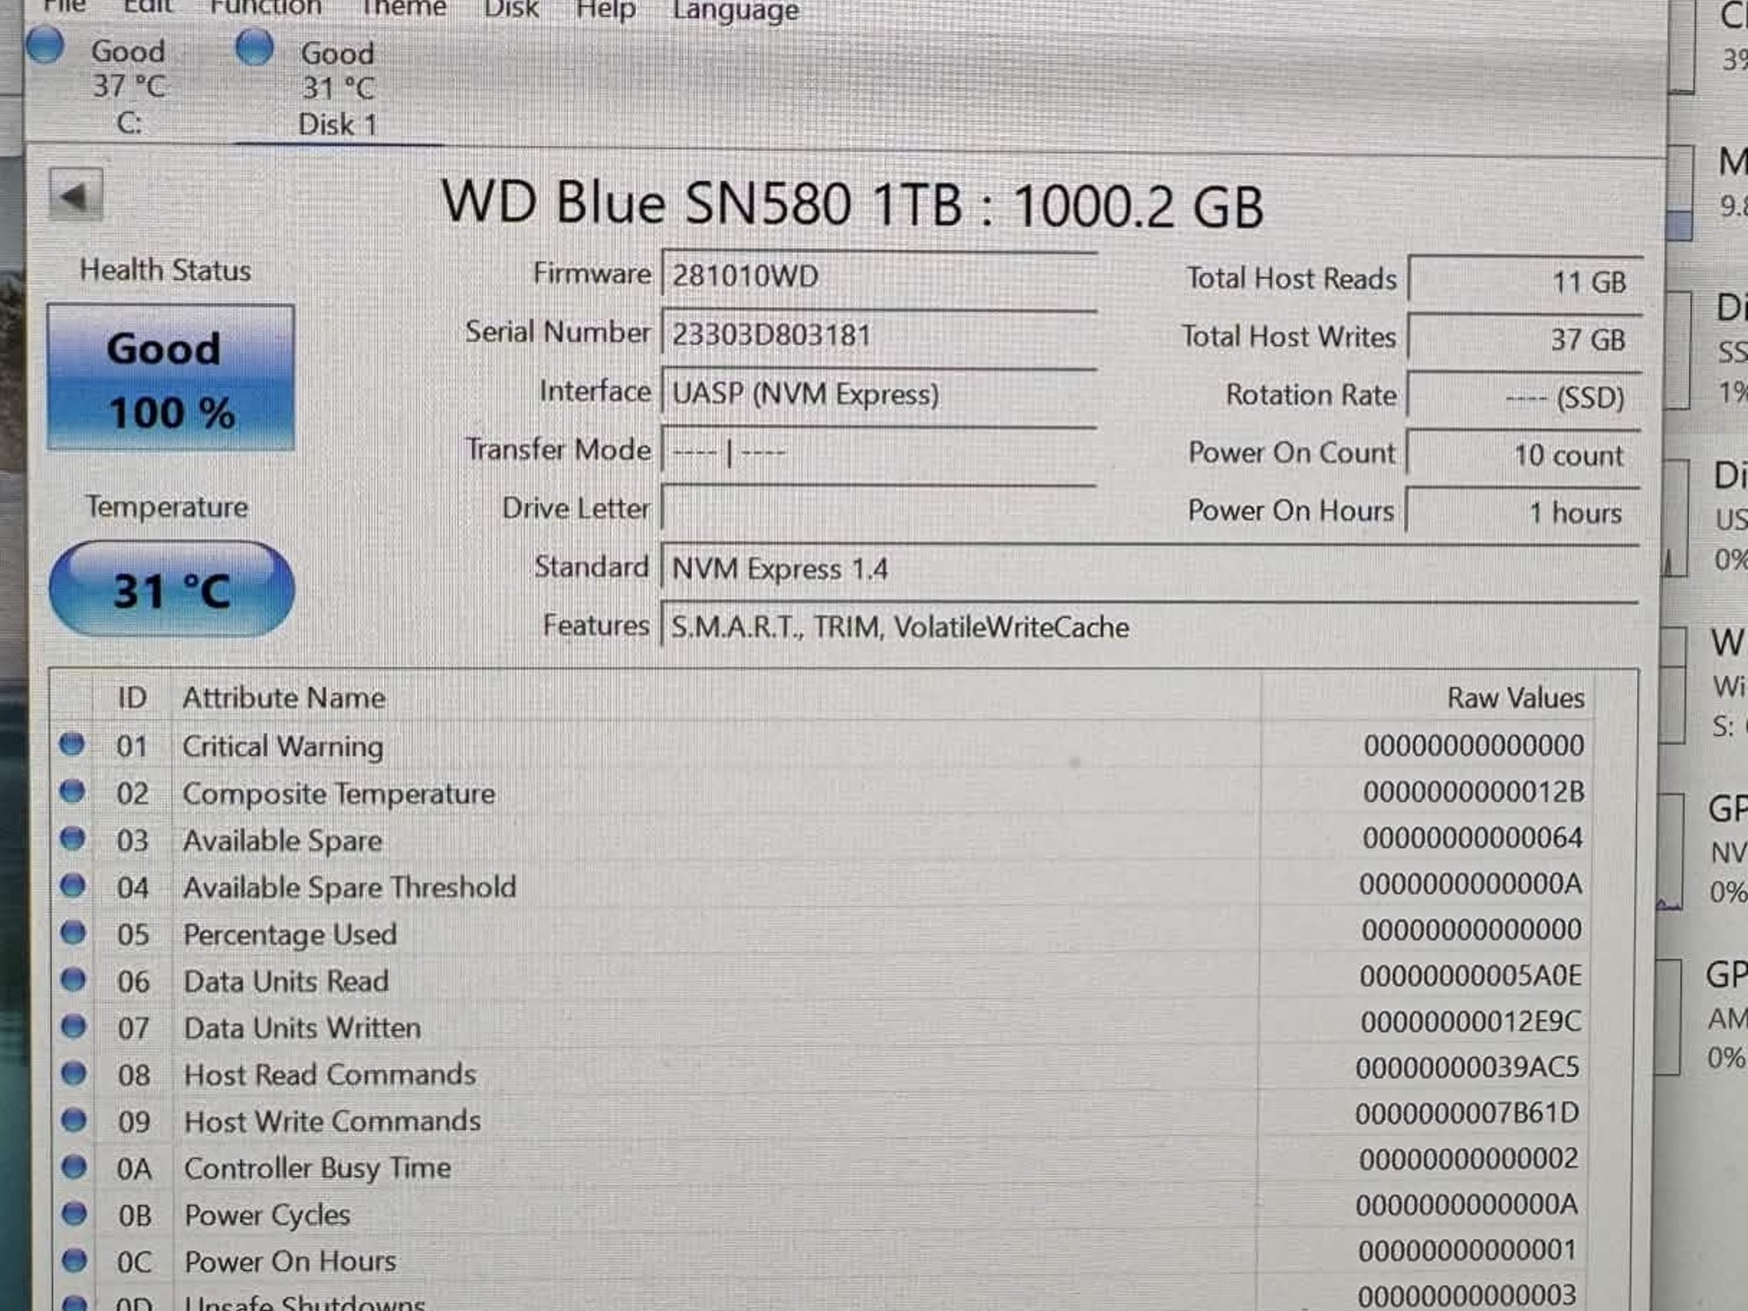Click the empty Drive Letter field
The width and height of the screenshot is (1748, 1311).
click(x=879, y=510)
